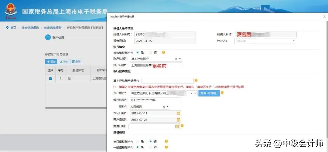Click help icon for 出口退税账户
This screenshot has height=152, width=328.
point(166,141)
